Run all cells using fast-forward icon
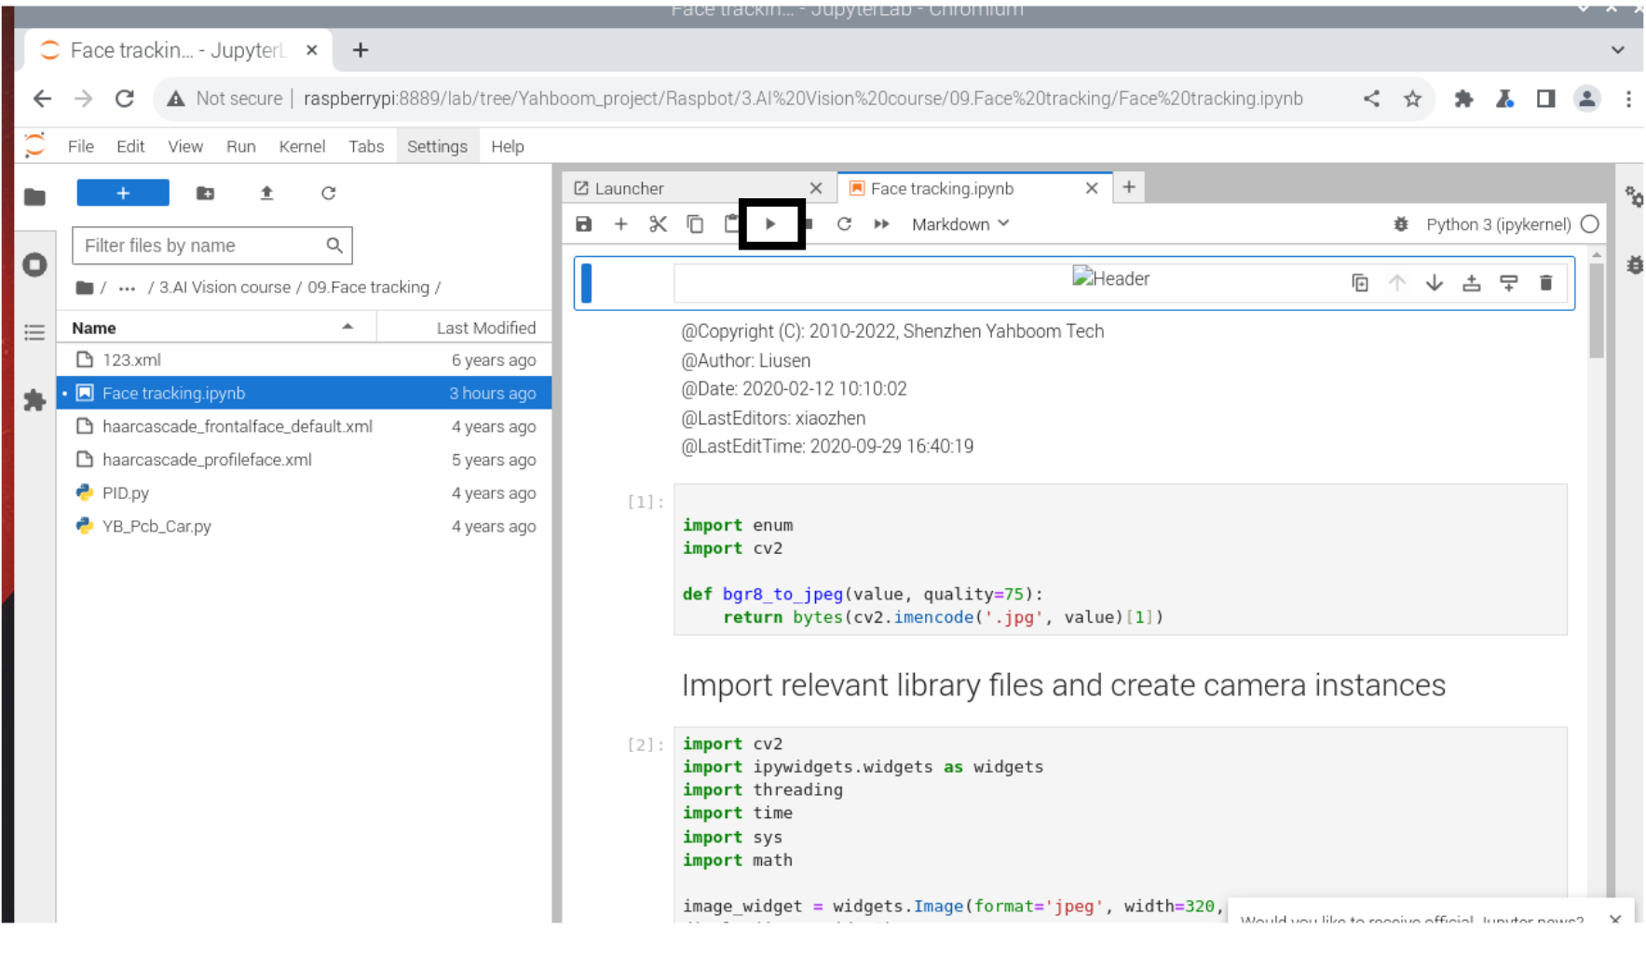 pos(881,223)
